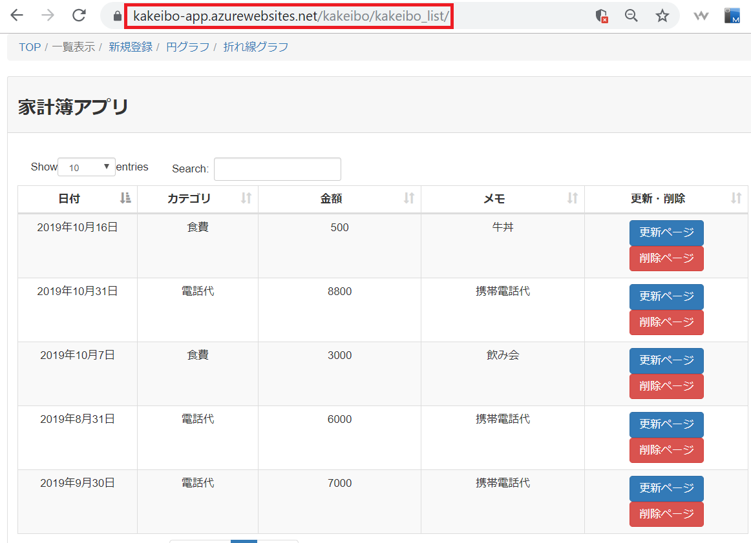Toggle sorting on the 金額 column
Image resolution: width=751 pixels, height=543 pixels.
tap(409, 199)
